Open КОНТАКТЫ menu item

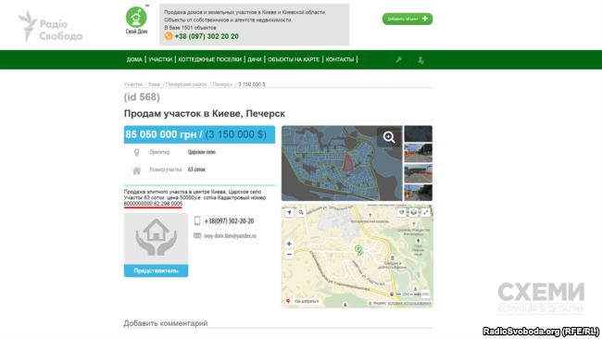[340, 59]
